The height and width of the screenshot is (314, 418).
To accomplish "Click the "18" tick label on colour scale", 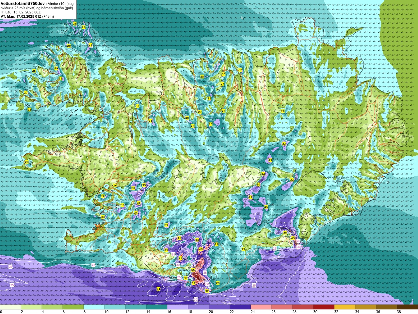I will coord(190,312).
